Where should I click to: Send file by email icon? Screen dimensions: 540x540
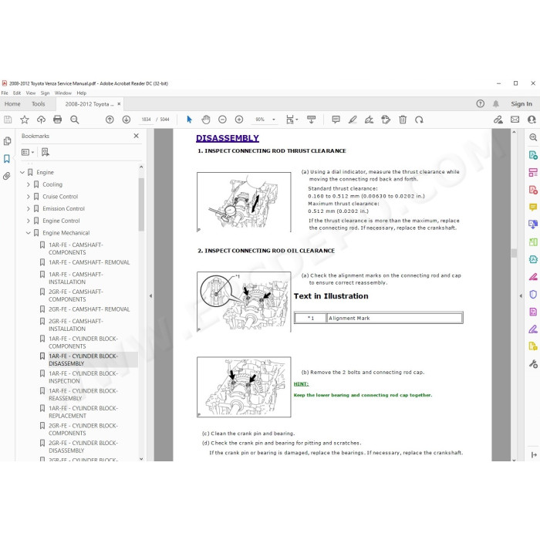click(x=515, y=120)
